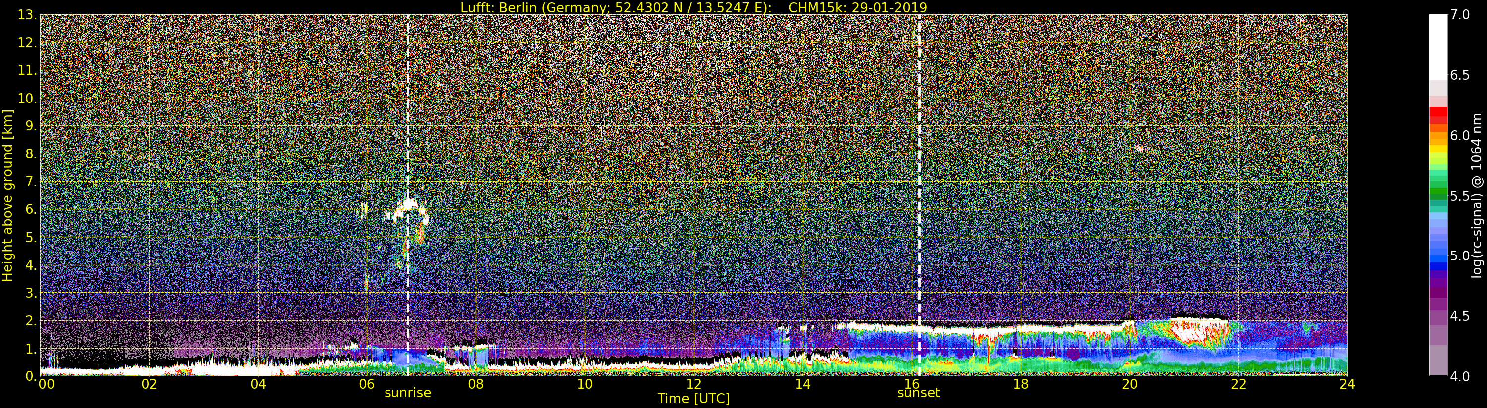Click the colorbar tick value '5.0'
Image resolution: width=1487 pixels, height=408 pixels.
click(1460, 255)
